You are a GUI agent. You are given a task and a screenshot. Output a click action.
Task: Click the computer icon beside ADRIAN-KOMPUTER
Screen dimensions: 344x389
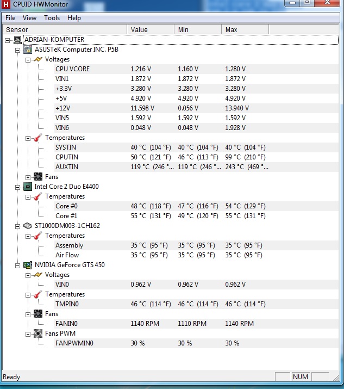[17, 40]
